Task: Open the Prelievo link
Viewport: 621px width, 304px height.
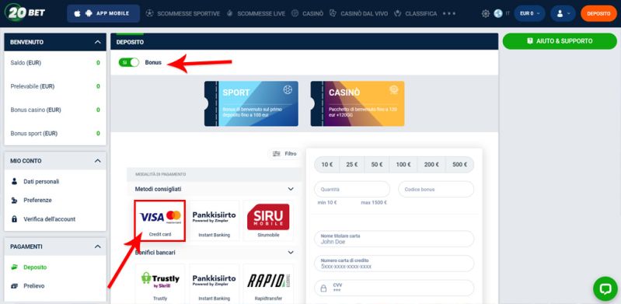Action: 34,286
